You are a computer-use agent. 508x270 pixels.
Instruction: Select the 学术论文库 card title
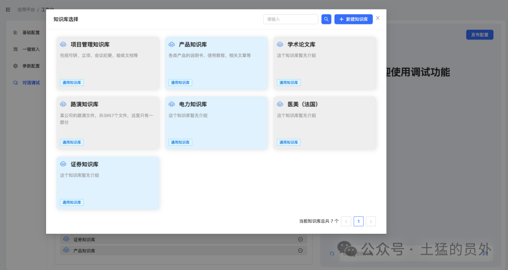coord(302,44)
